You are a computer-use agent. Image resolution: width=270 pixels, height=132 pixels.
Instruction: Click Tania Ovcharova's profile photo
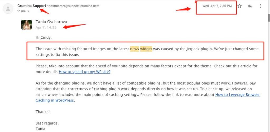point(27,25)
